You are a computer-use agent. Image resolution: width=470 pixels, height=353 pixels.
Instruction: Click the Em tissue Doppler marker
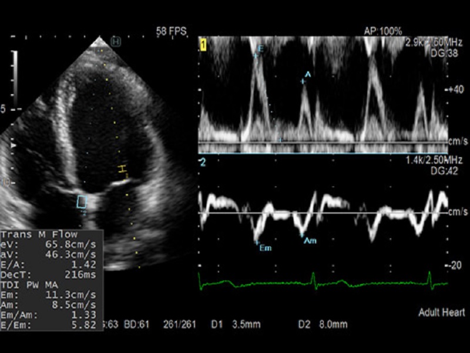point(257,241)
